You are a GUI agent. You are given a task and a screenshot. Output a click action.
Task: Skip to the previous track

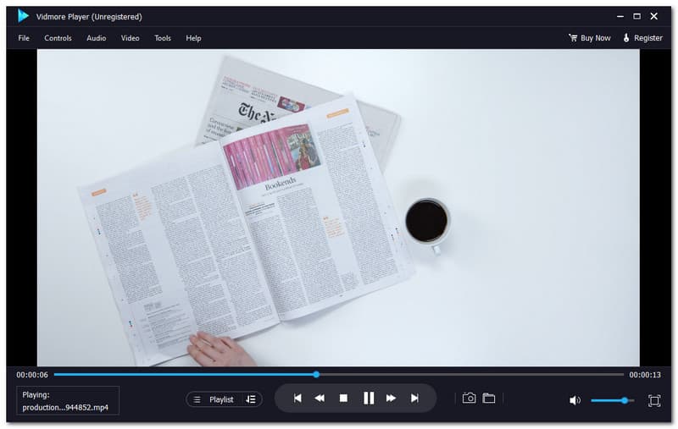click(297, 399)
